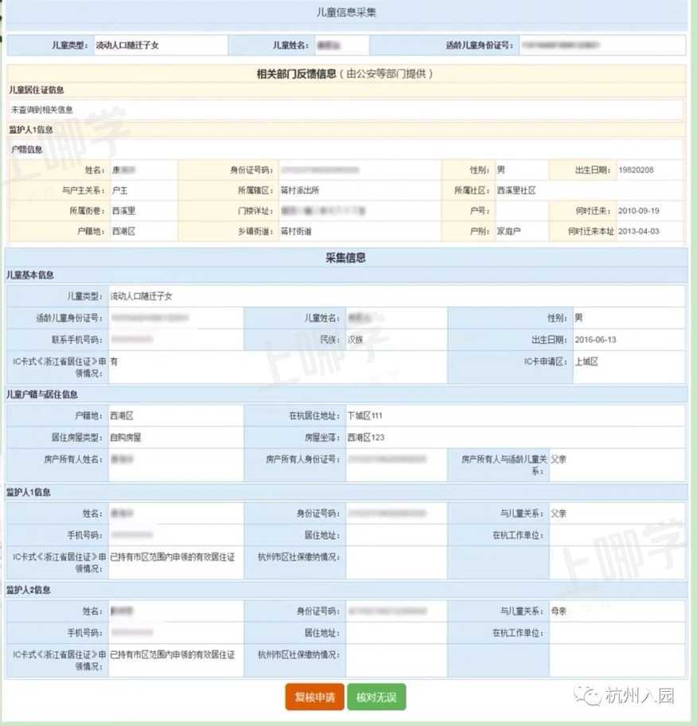Select the 汉族 ethnicity value
697x726 pixels.
(x=356, y=339)
